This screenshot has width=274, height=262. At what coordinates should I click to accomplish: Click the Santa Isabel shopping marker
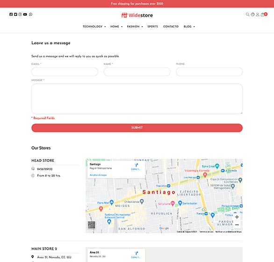[x=180, y=203]
